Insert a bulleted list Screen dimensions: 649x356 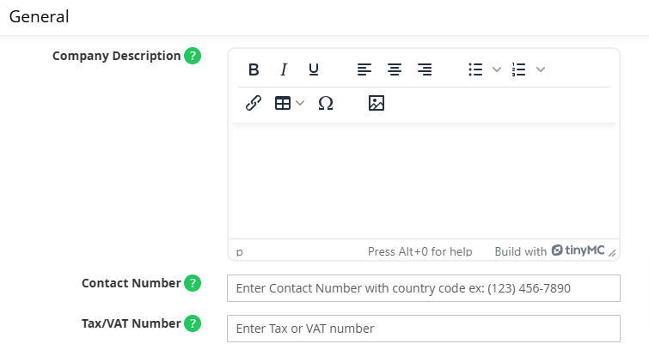(x=475, y=69)
